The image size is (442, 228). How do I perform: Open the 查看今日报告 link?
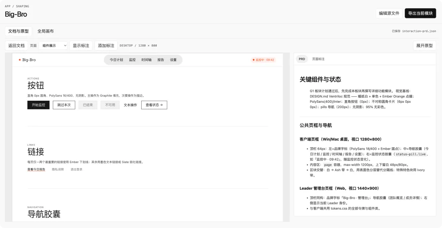pos(36,169)
